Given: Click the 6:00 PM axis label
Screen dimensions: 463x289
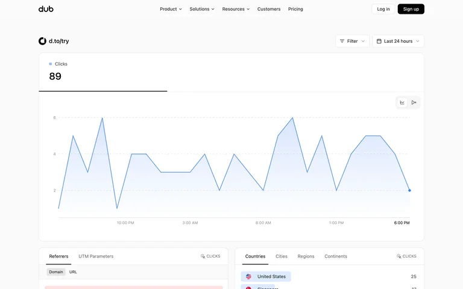Looking at the screenshot, I should point(402,223).
